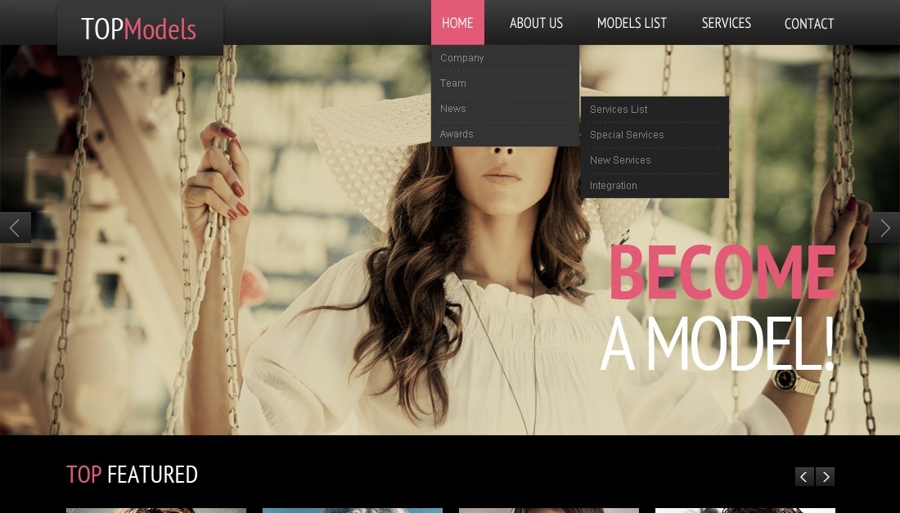Select Team in the dropdown menu
Image resolution: width=900 pixels, height=513 pixels.
click(x=453, y=83)
